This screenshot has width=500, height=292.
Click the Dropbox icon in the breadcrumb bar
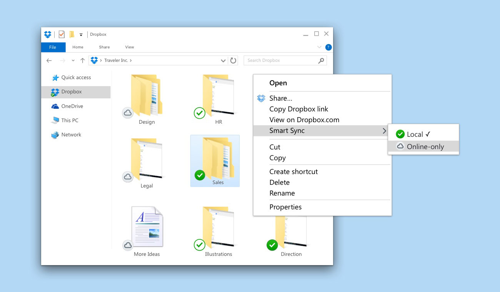93,60
